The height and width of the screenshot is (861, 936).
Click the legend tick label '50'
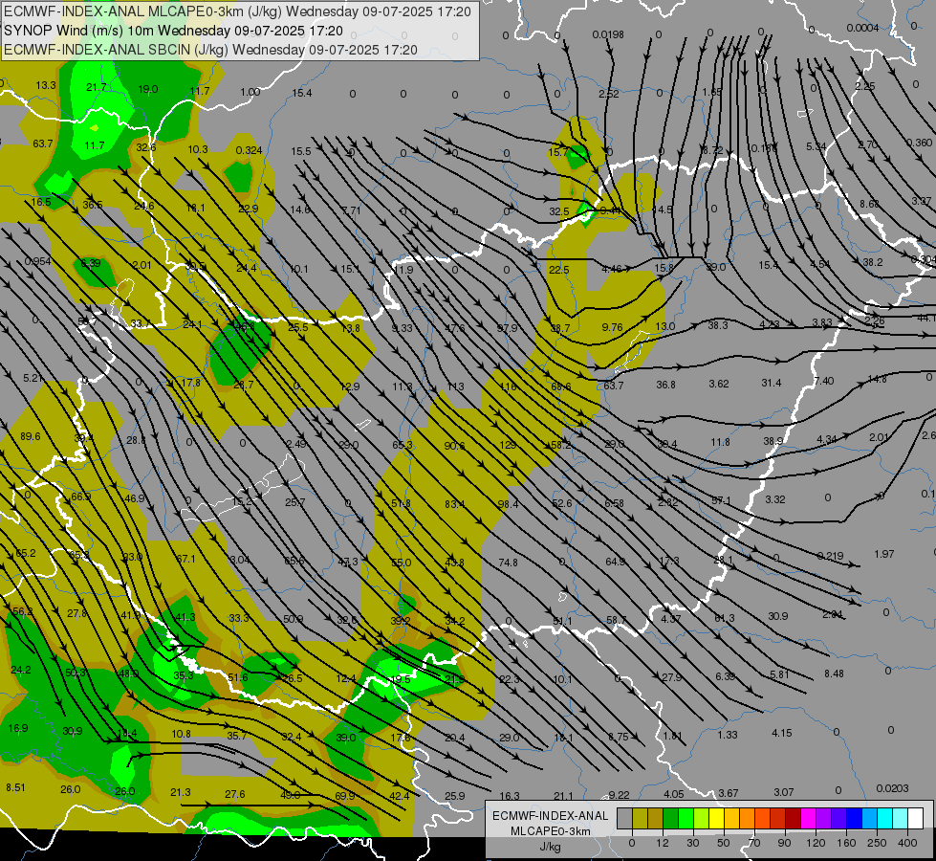pyautogui.click(x=723, y=843)
